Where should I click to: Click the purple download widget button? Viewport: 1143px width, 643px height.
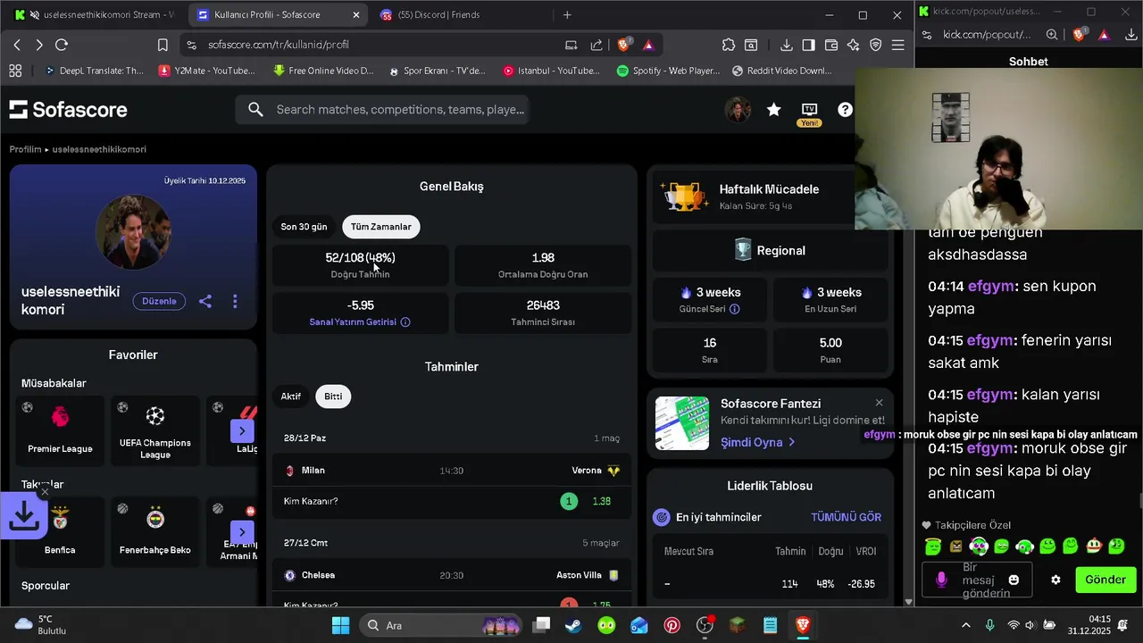pyautogui.click(x=23, y=515)
